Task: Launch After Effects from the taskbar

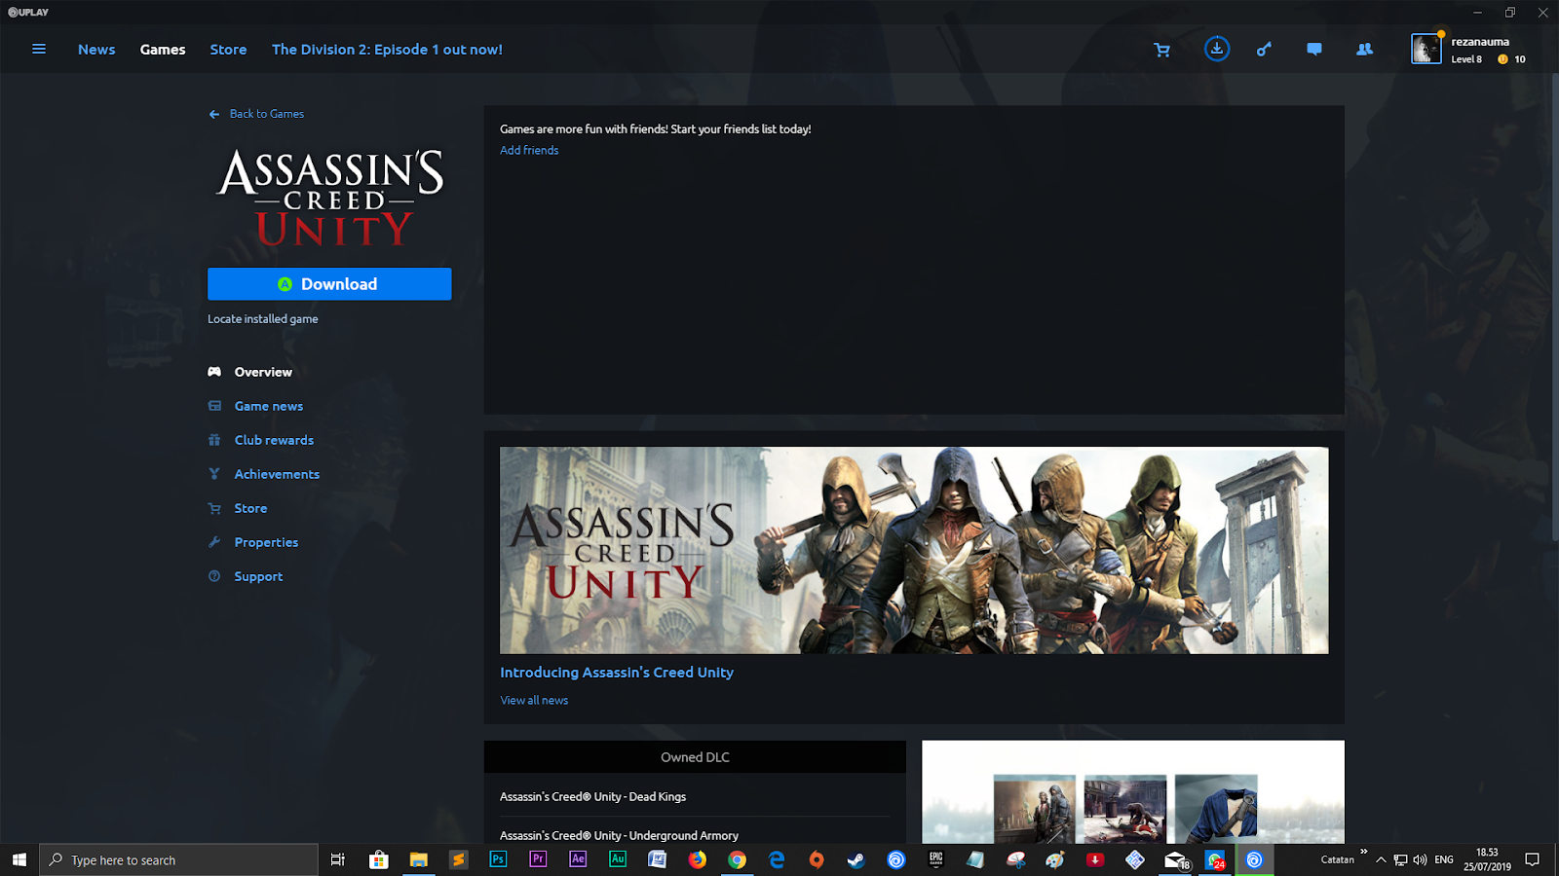Action: click(578, 859)
